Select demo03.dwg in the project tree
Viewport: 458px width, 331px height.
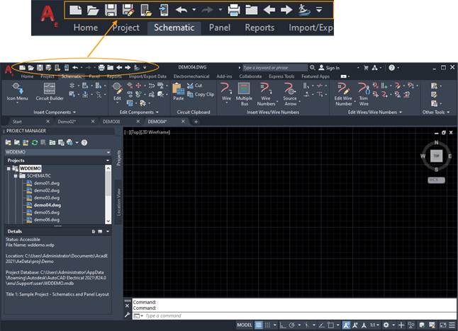(x=47, y=198)
